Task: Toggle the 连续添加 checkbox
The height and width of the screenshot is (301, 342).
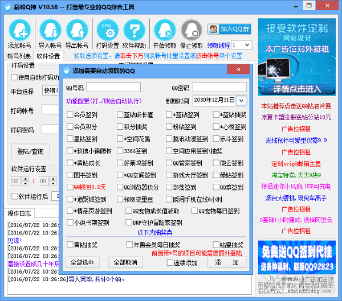Action: click(170, 262)
